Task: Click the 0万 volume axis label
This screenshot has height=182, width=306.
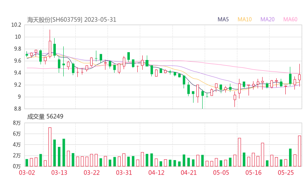Action: click(17, 166)
